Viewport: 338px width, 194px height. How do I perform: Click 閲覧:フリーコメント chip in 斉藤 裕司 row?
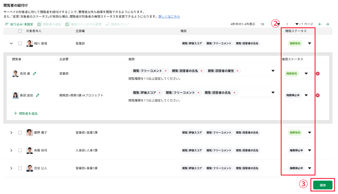[x=219, y=150]
